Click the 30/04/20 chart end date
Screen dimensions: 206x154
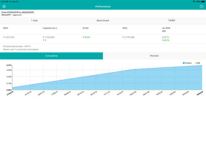point(200,93)
